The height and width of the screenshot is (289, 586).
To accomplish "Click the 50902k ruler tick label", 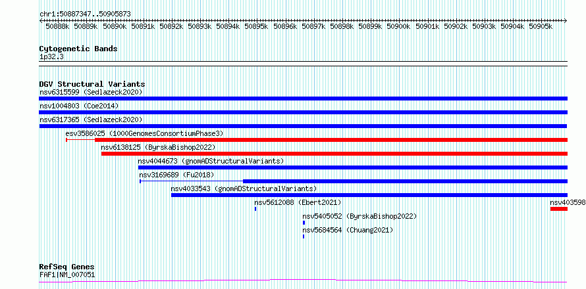I will (x=456, y=26).
